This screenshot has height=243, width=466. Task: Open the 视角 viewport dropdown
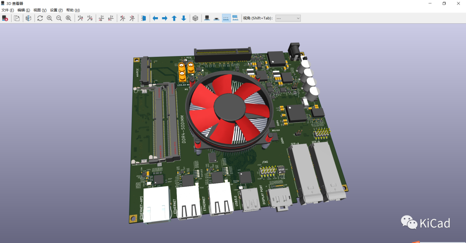point(288,18)
